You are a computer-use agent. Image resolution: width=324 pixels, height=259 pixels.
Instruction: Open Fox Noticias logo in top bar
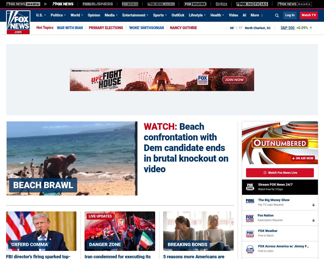(252, 4)
